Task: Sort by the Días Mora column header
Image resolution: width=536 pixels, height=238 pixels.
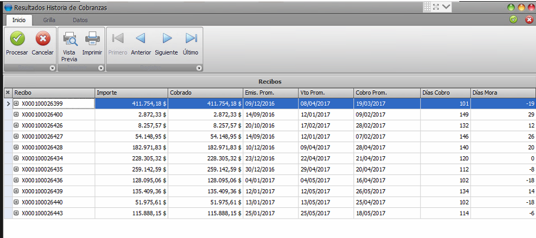Action: tap(503, 93)
